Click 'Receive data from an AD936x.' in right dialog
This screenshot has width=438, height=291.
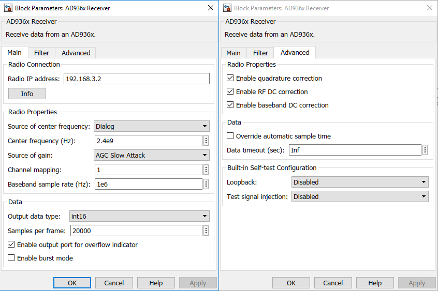[x=270, y=34]
